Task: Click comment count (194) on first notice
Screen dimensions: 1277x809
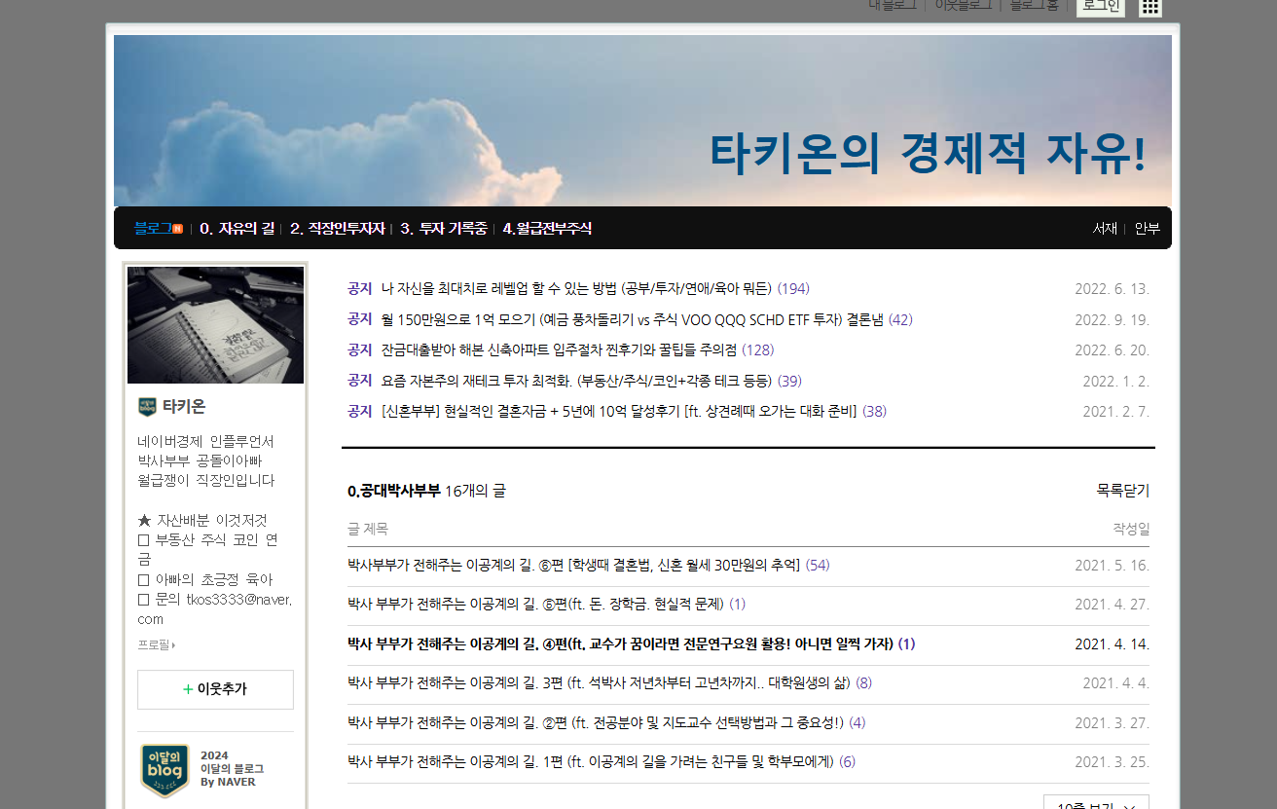Action: point(793,289)
